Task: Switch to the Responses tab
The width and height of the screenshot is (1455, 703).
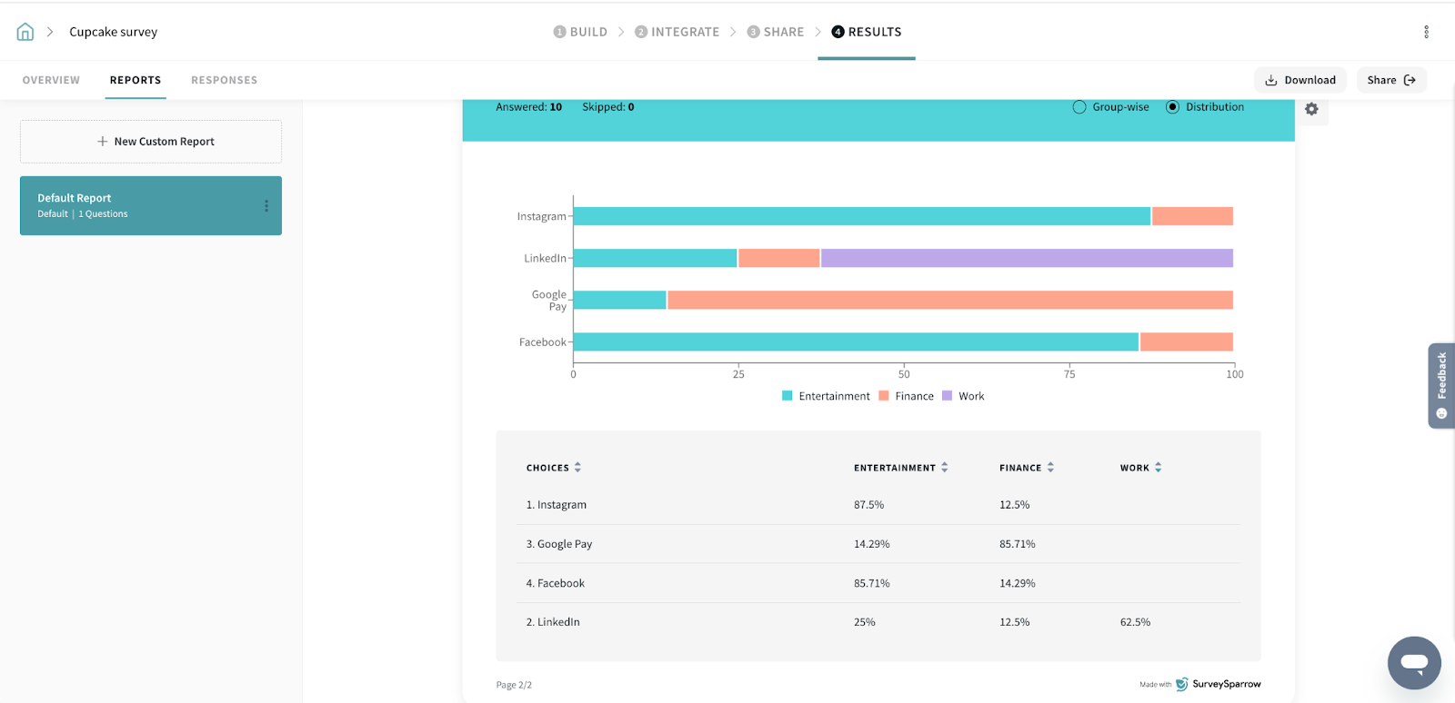Action: [224, 80]
